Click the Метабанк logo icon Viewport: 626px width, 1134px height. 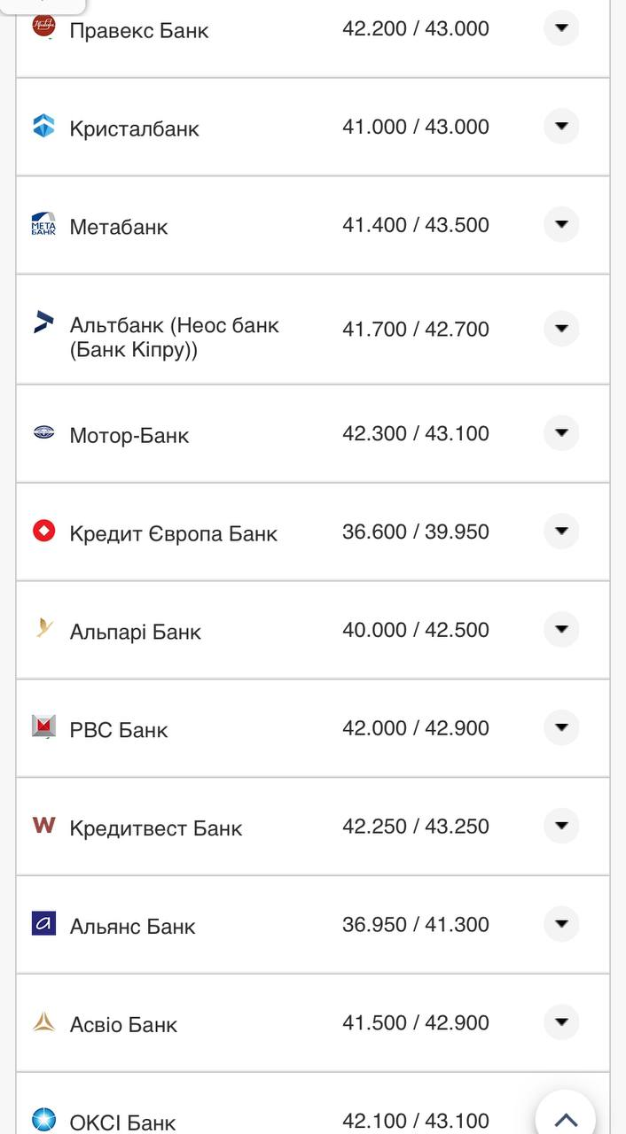click(x=43, y=224)
